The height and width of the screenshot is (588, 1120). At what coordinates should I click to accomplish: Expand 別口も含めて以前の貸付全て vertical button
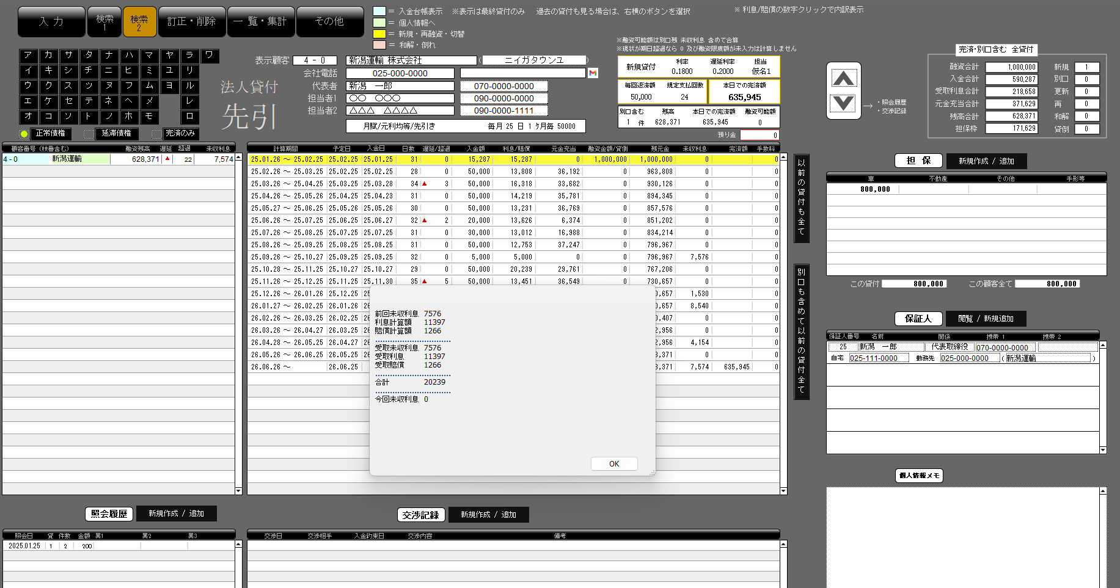pyautogui.click(x=801, y=332)
